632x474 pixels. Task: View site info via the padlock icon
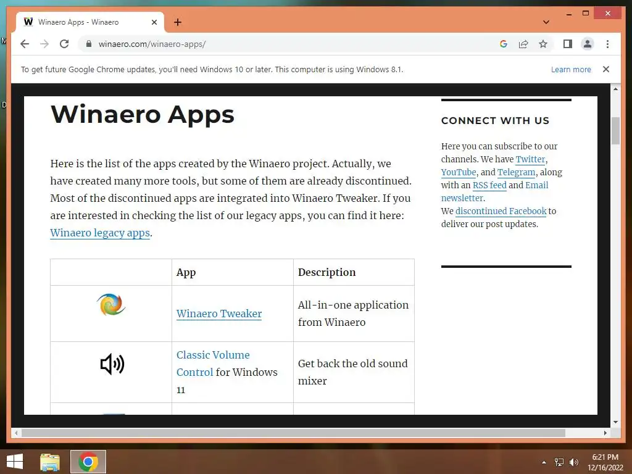point(89,44)
